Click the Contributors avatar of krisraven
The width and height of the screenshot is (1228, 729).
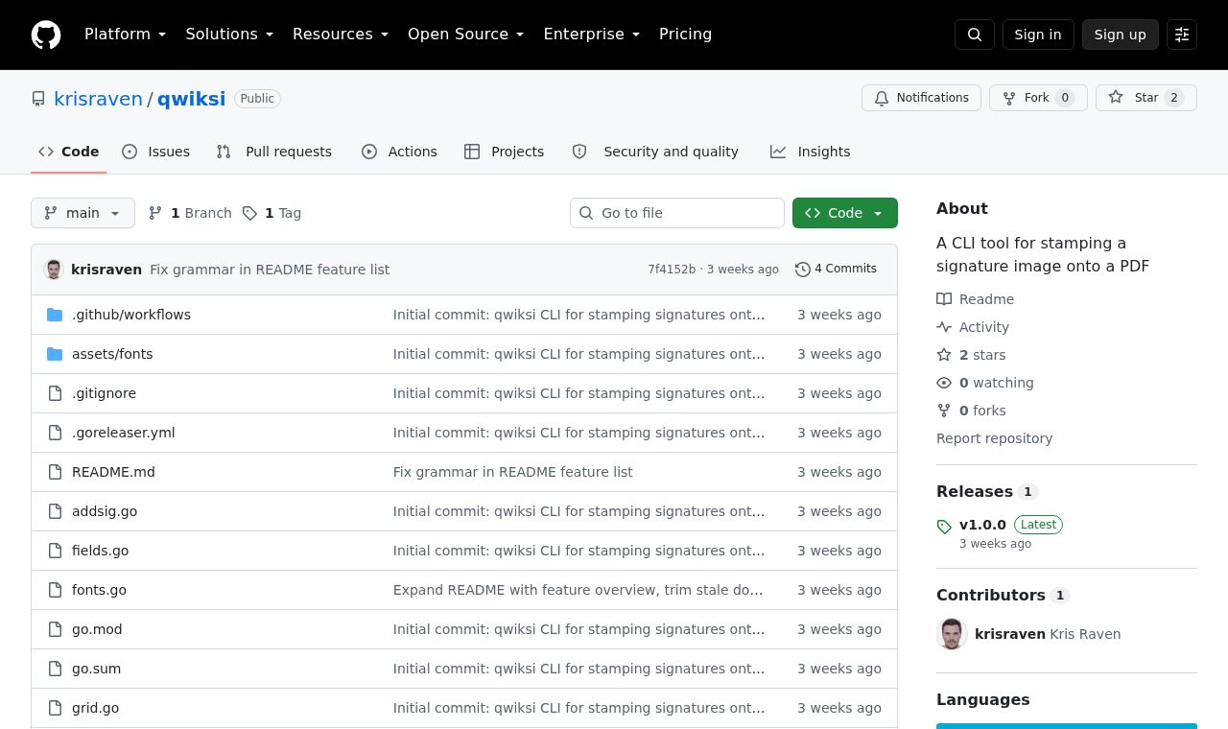pyautogui.click(x=952, y=634)
